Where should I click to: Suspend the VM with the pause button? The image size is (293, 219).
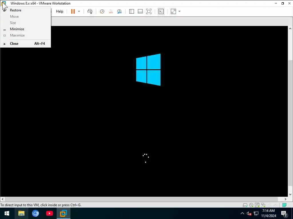click(73, 11)
